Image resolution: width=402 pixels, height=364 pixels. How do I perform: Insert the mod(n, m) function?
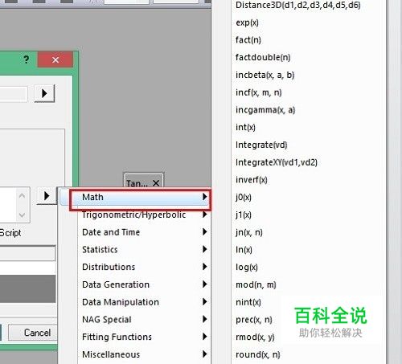[256, 284]
